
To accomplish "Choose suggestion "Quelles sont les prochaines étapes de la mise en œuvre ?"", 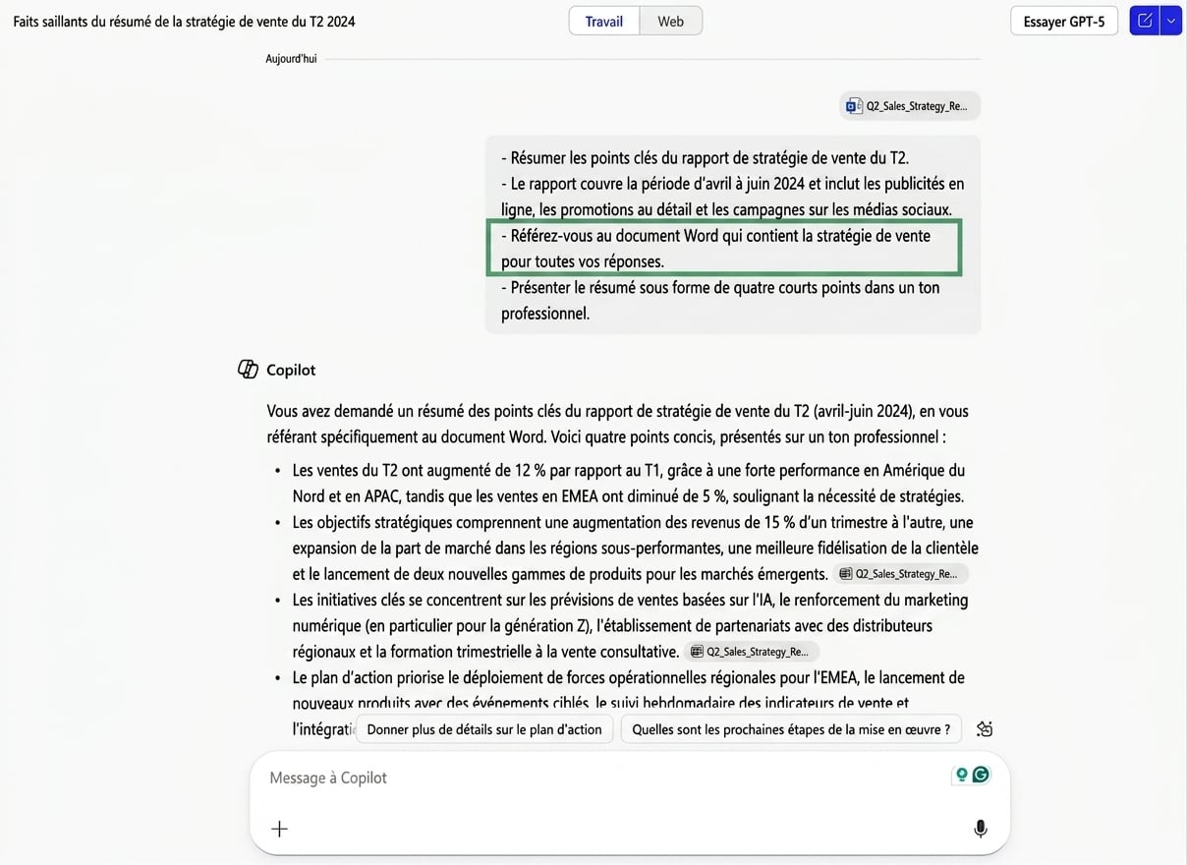I will (791, 729).
